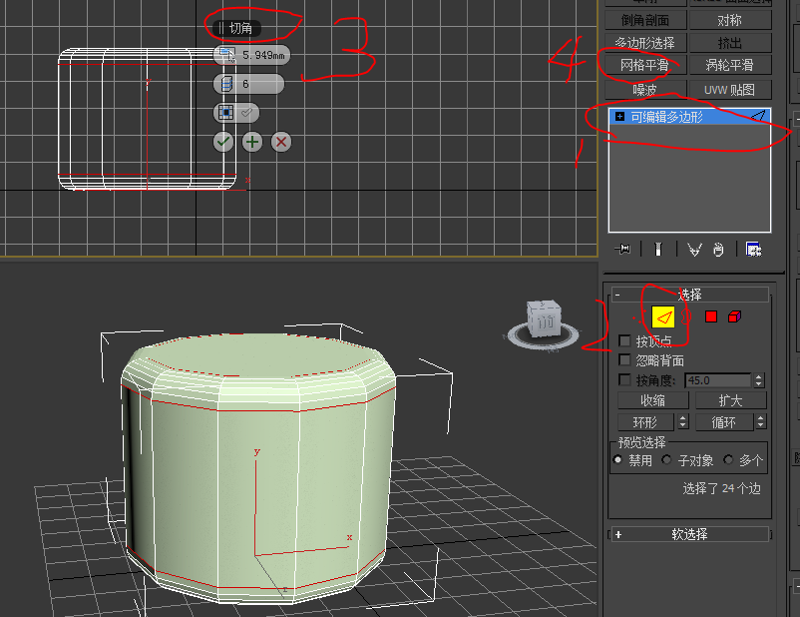The image size is (800, 617).
Task: Click the 循环 spinner arrows
Action: pyautogui.click(x=761, y=422)
